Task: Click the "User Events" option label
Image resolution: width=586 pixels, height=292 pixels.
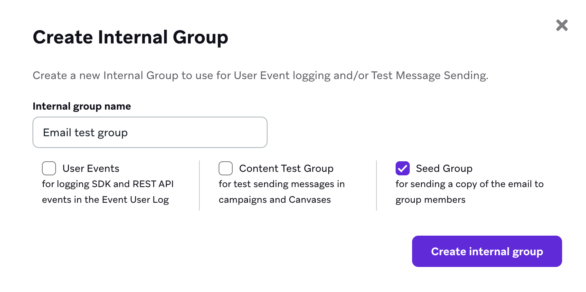Action: 91,168
